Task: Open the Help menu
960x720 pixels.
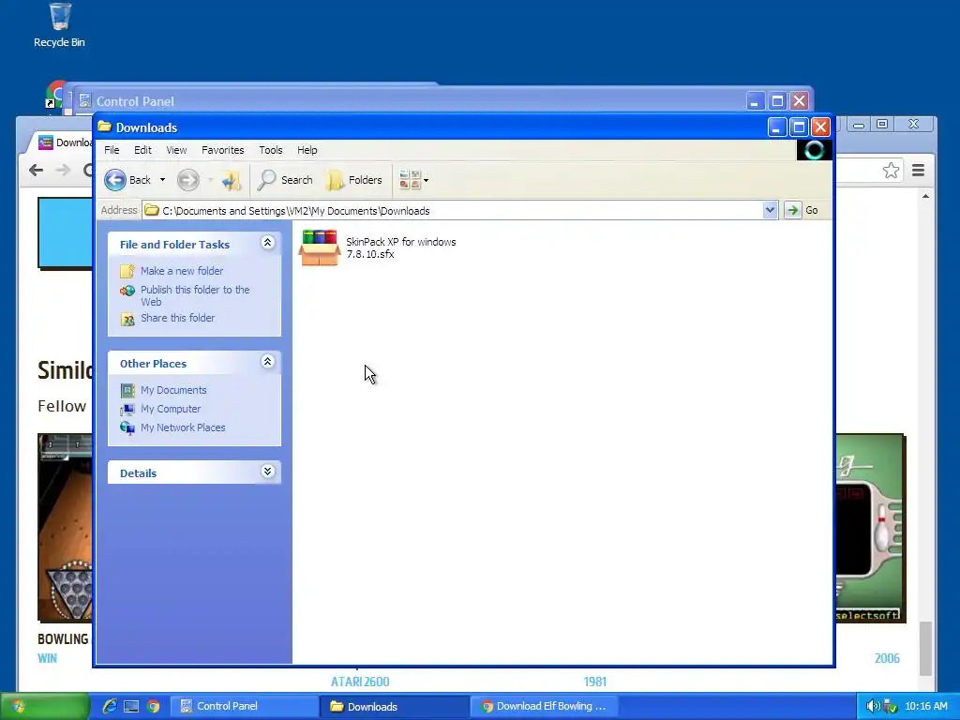Action: pos(307,150)
